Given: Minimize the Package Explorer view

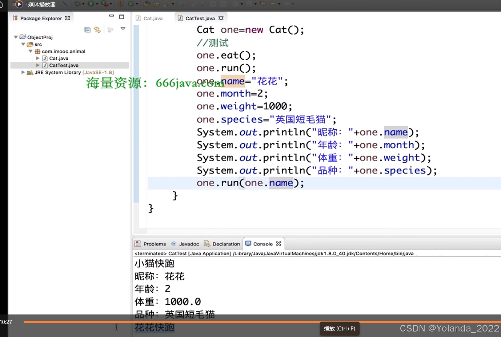Looking at the screenshot, I should click(x=112, y=16).
